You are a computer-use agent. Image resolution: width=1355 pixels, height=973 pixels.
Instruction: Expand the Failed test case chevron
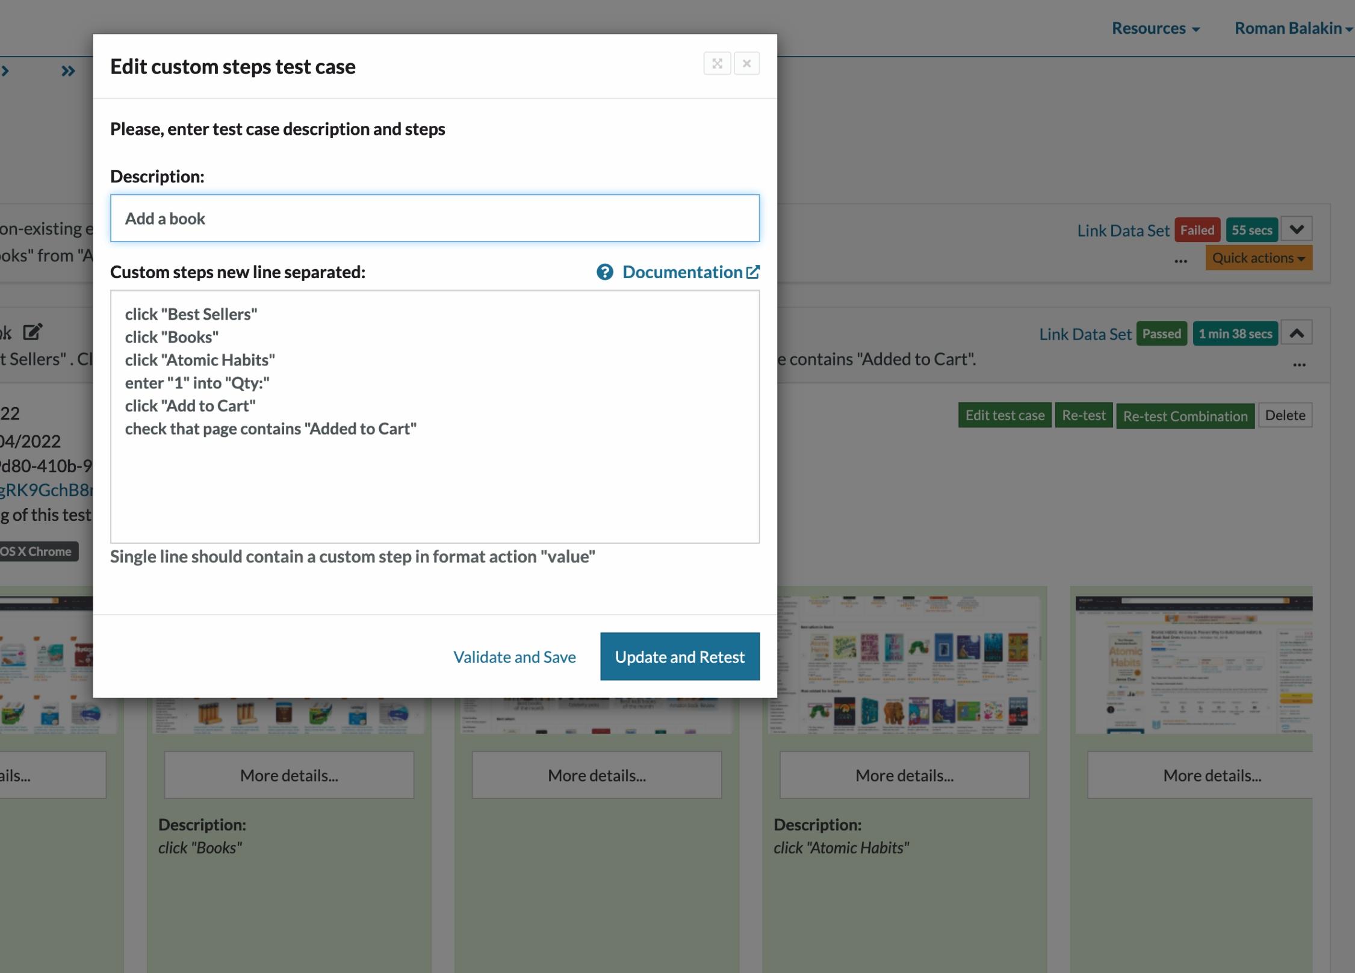(x=1297, y=229)
